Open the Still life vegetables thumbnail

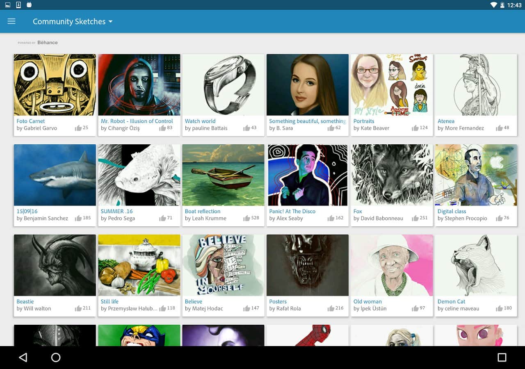139,265
